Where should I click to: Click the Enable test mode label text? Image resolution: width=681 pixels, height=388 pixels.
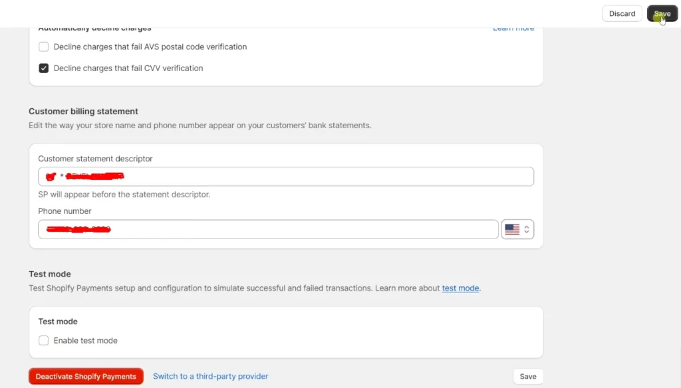point(85,341)
